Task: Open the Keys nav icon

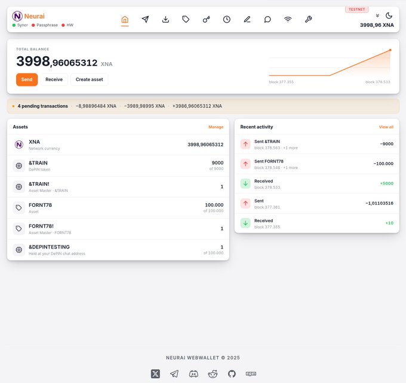Action: pyautogui.click(x=207, y=20)
